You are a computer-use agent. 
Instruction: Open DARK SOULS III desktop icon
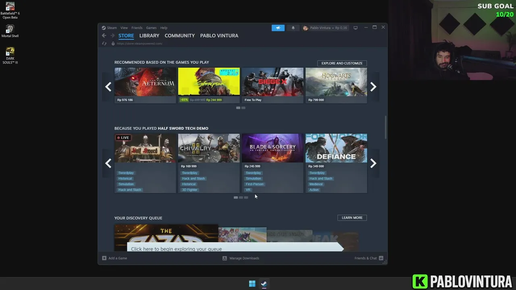(x=10, y=56)
